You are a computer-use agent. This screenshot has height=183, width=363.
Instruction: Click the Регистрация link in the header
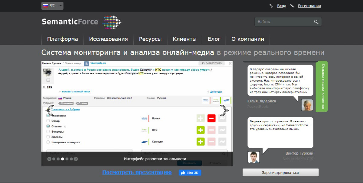tap(309, 6)
